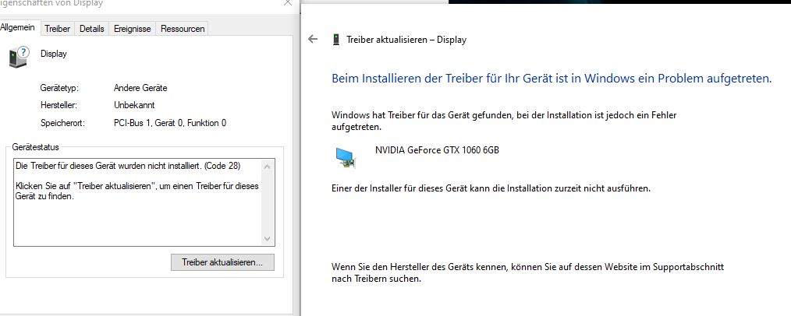This screenshot has width=791, height=316.
Task: Click the 'Display' device name in properties
Action: [x=54, y=54]
